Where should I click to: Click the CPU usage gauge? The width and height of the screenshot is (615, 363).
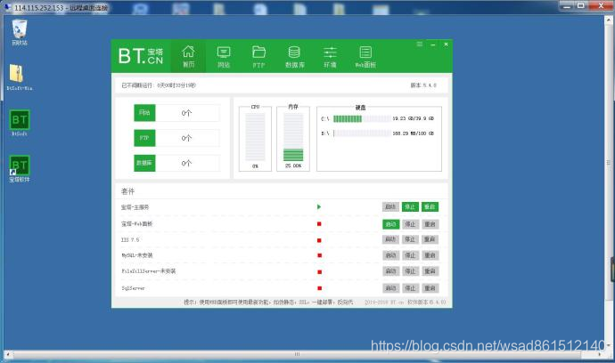[255, 138]
